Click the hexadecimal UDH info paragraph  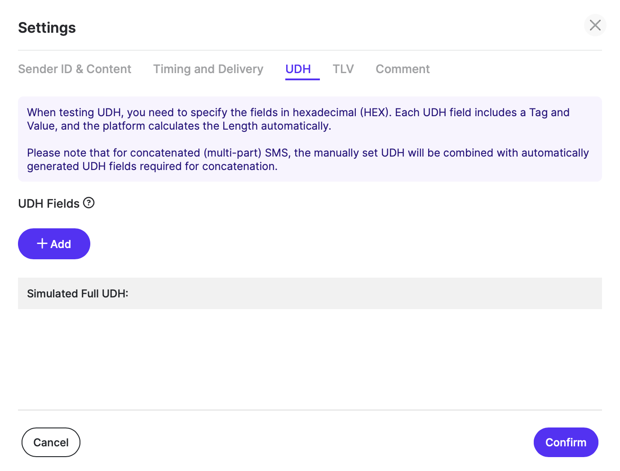point(298,119)
